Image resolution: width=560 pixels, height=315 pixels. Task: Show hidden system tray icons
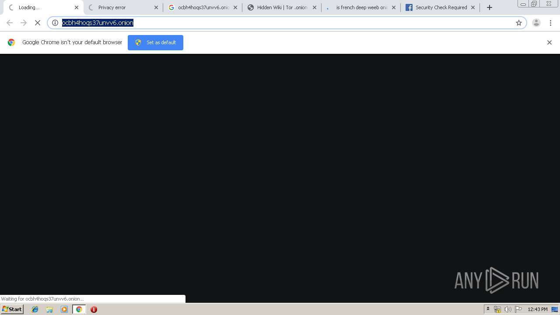point(488,309)
